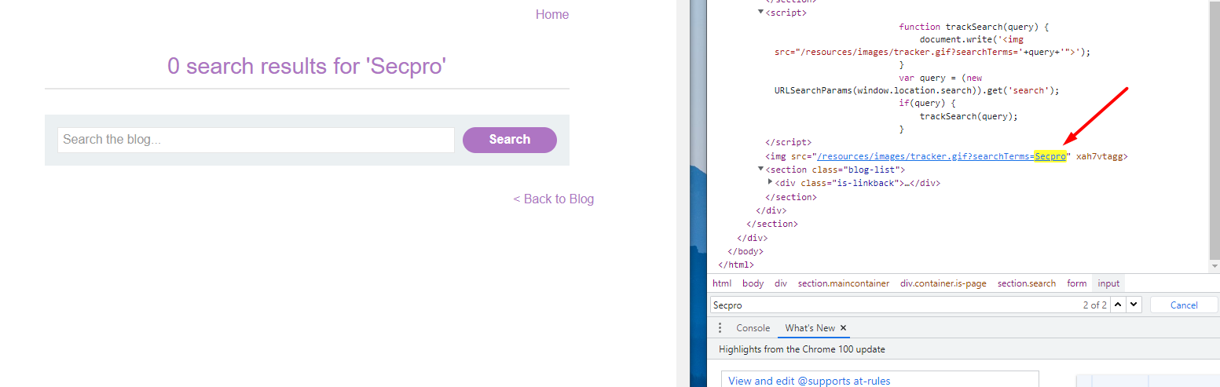Collapse the script element node
1220x387 pixels.
pos(760,12)
